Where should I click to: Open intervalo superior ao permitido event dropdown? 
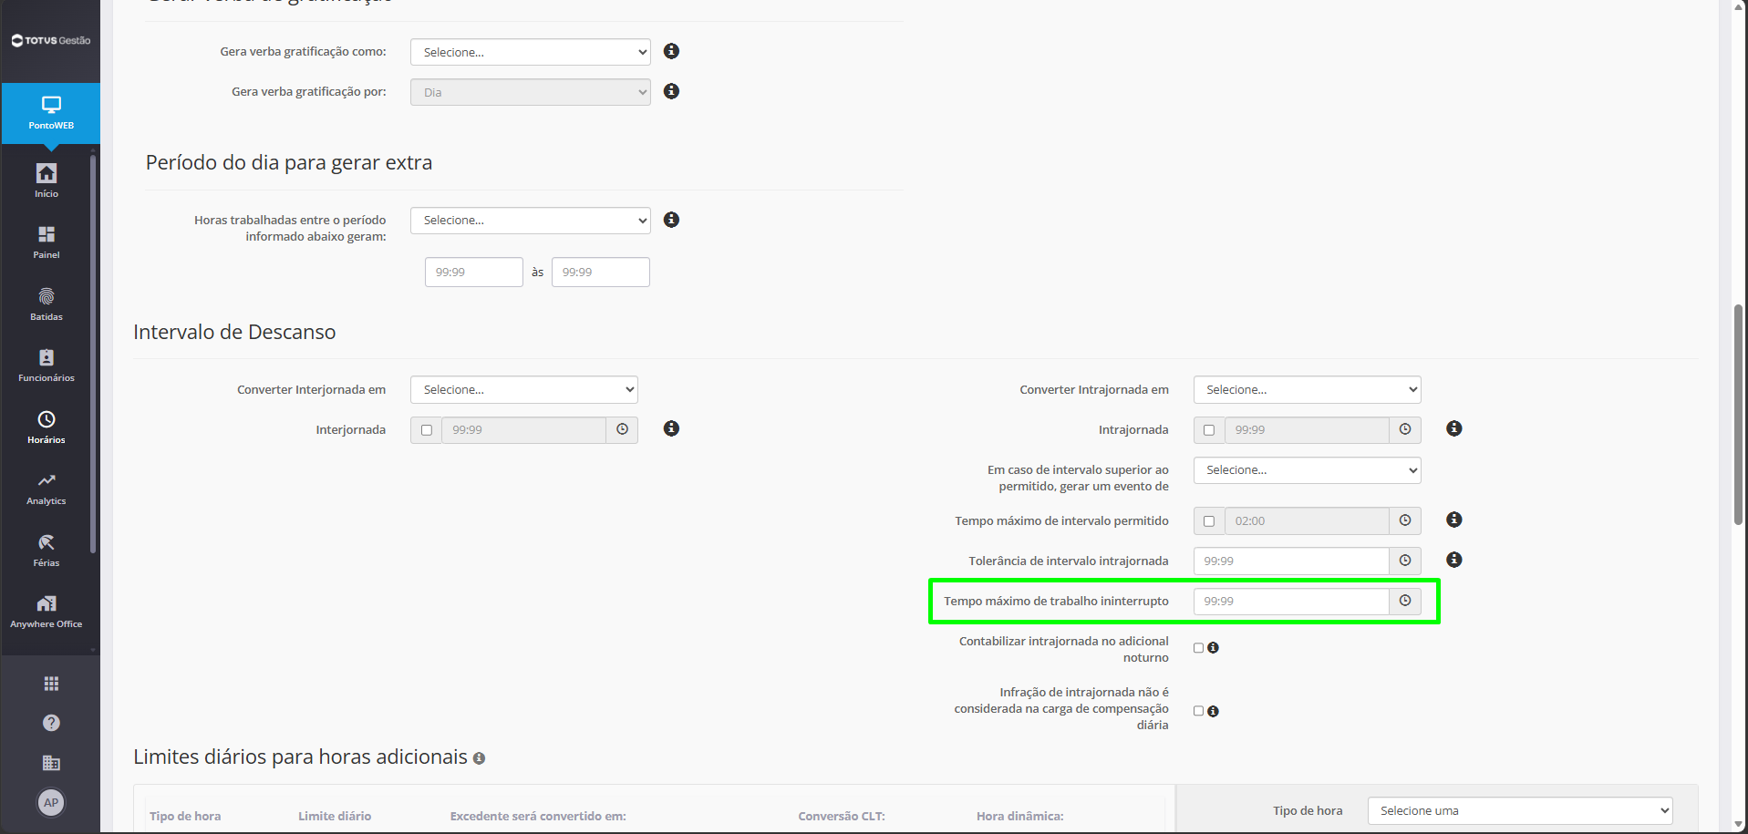(x=1308, y=470)
